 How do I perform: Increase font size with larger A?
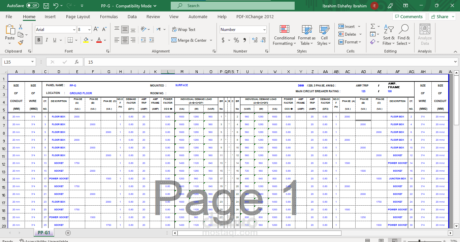click(x=96, y=30)
